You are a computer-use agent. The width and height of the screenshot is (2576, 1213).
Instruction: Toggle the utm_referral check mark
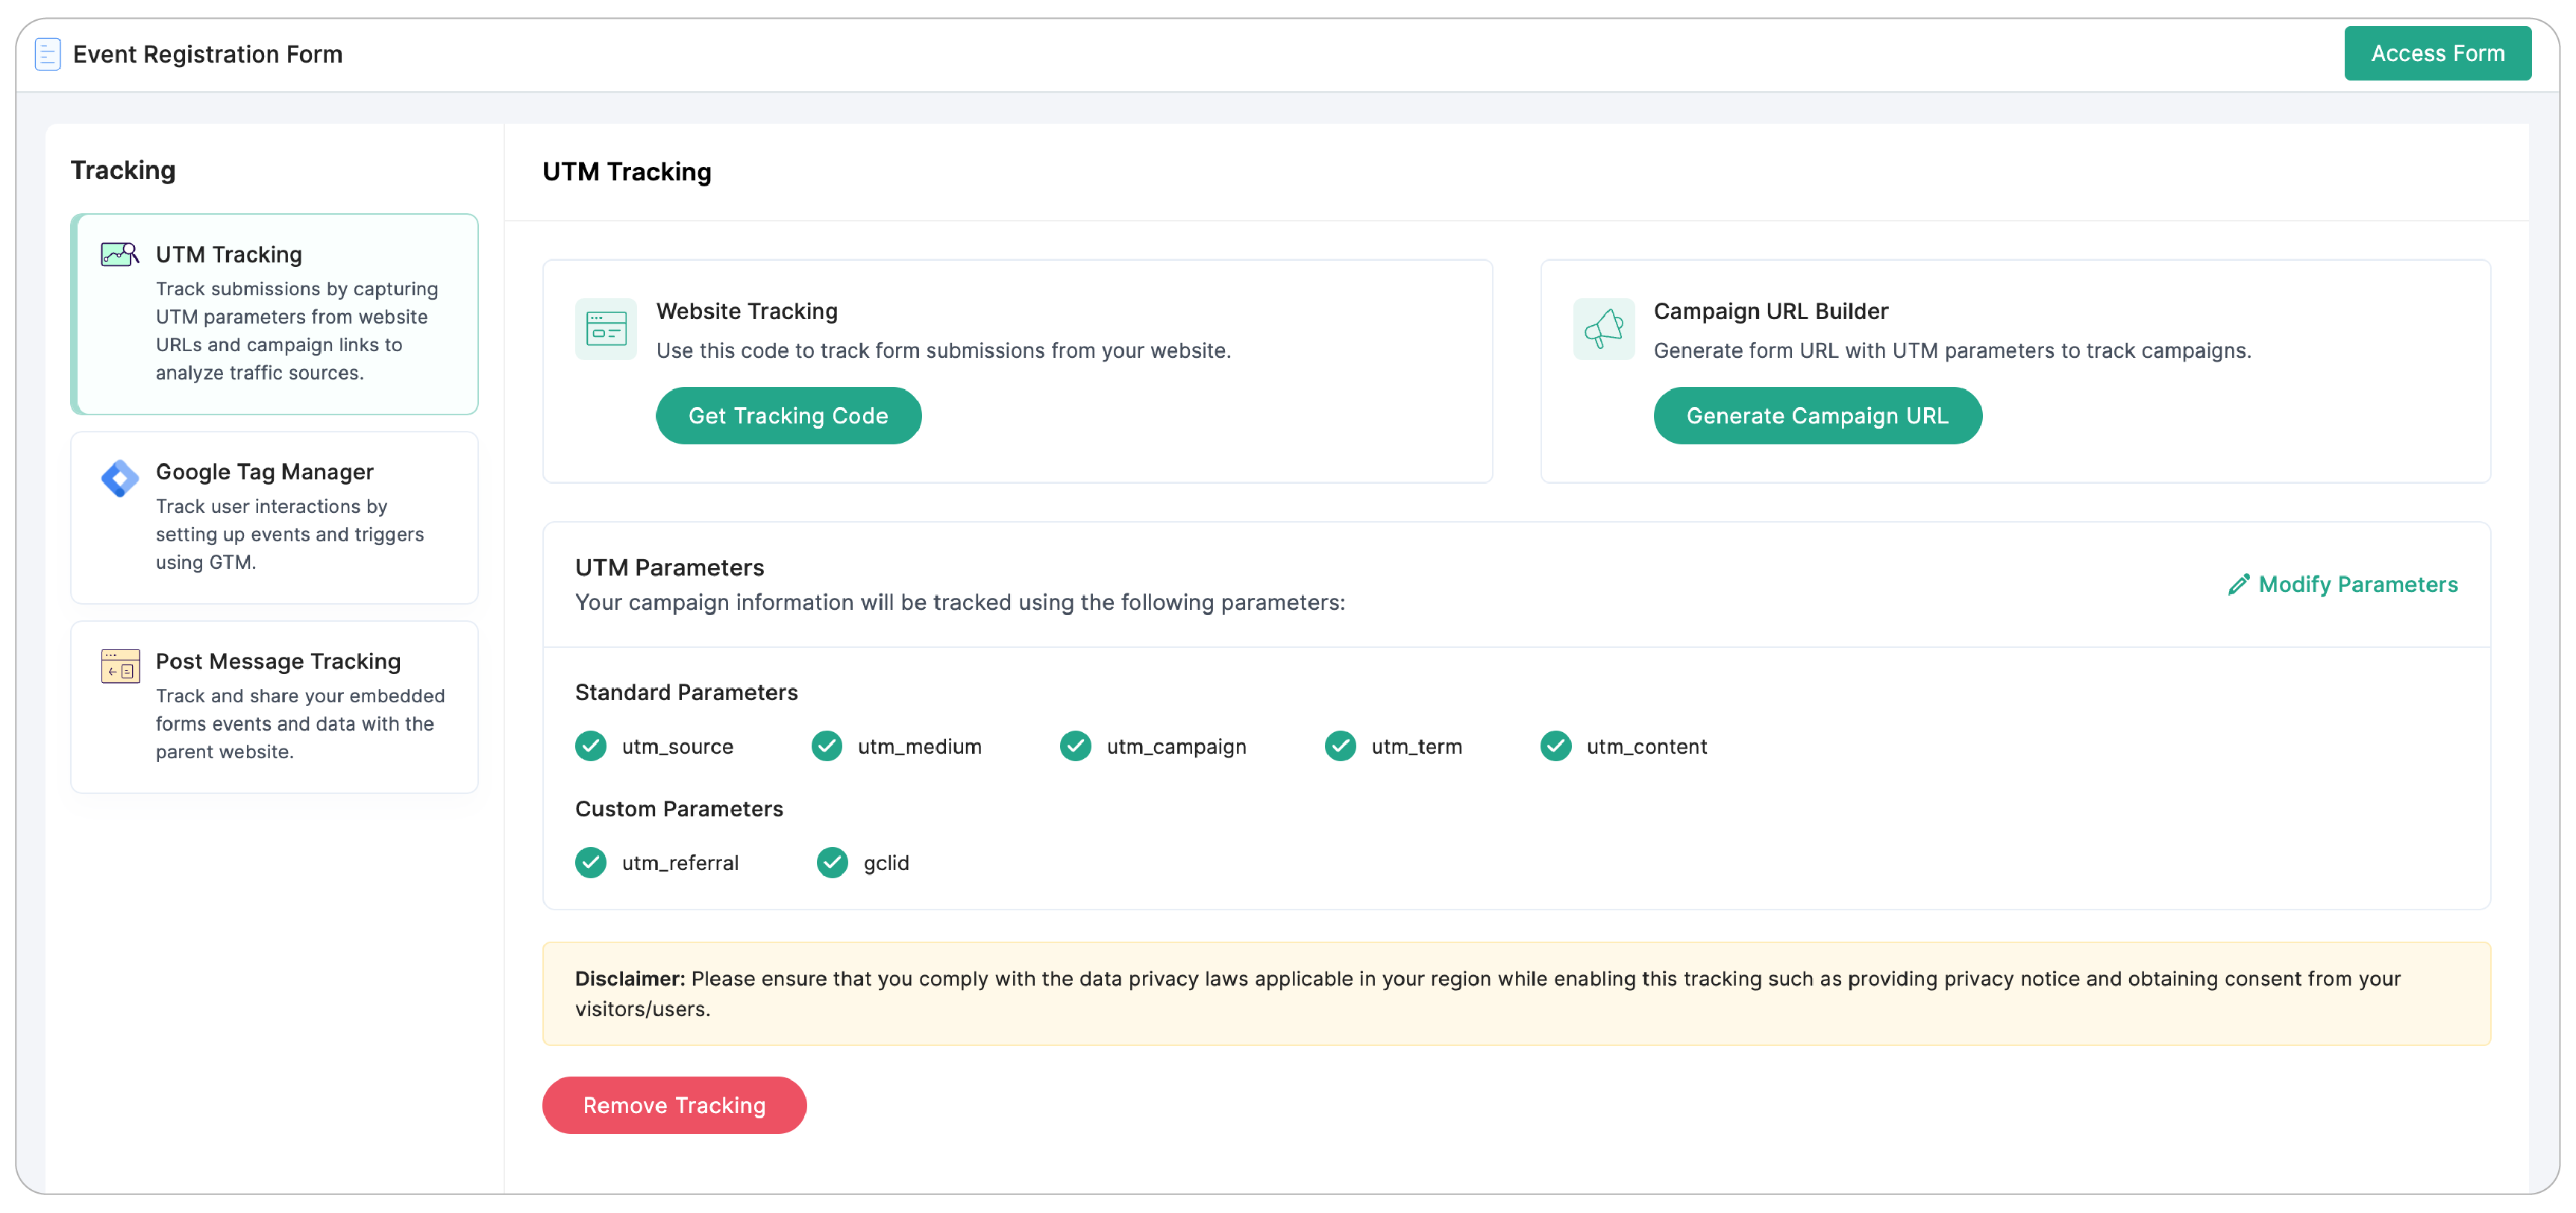point(591,863)
